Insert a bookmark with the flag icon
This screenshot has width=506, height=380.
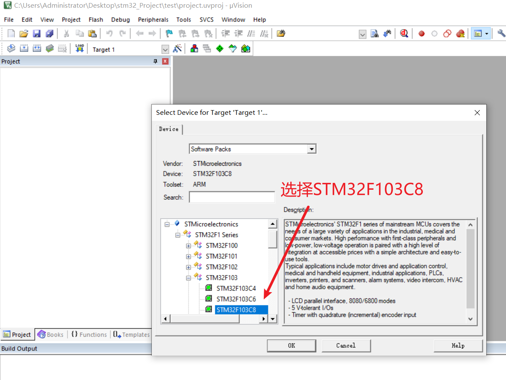[169, 33]
